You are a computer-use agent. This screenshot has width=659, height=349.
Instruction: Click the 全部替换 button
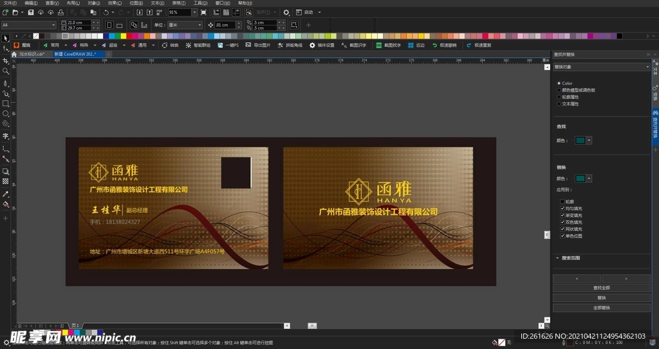click(x=602, y=308)
